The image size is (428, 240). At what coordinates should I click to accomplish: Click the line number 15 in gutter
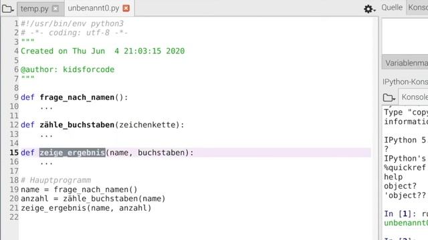pos(14,153)
